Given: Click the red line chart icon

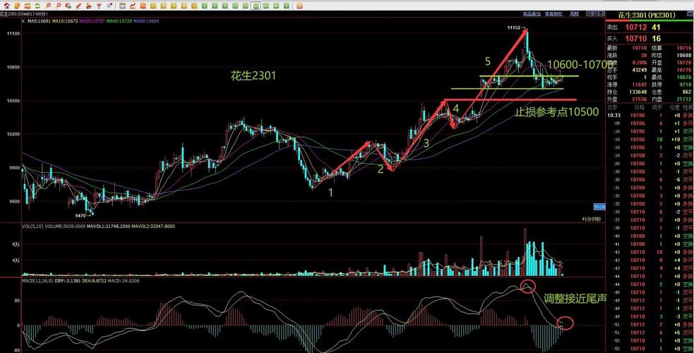Looking at the screenshot, I should tap(132, 6).
